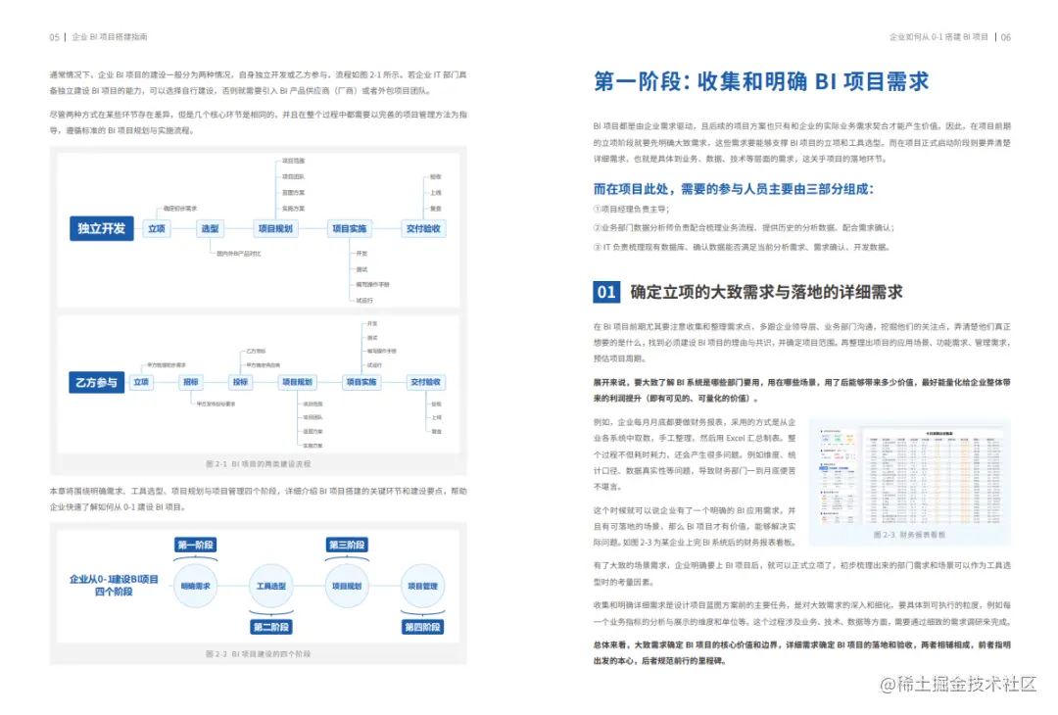Image resolution: width=1058 pixels, height=715 pixels.
Task: Click paragraph starting 本章将围绕明确需求
Action: pyautogui.click(x=258, y=500)
